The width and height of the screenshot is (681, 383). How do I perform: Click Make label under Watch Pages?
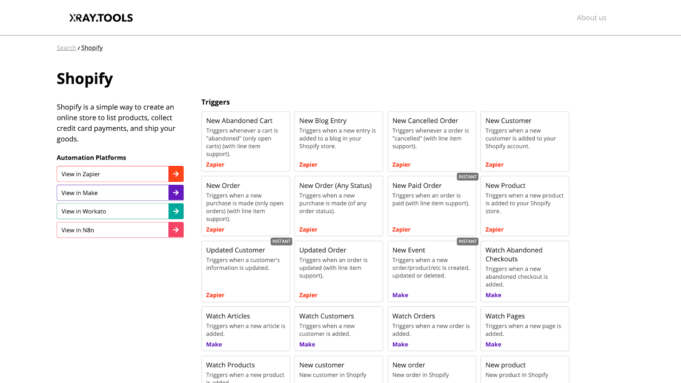[x=493, y=344]
